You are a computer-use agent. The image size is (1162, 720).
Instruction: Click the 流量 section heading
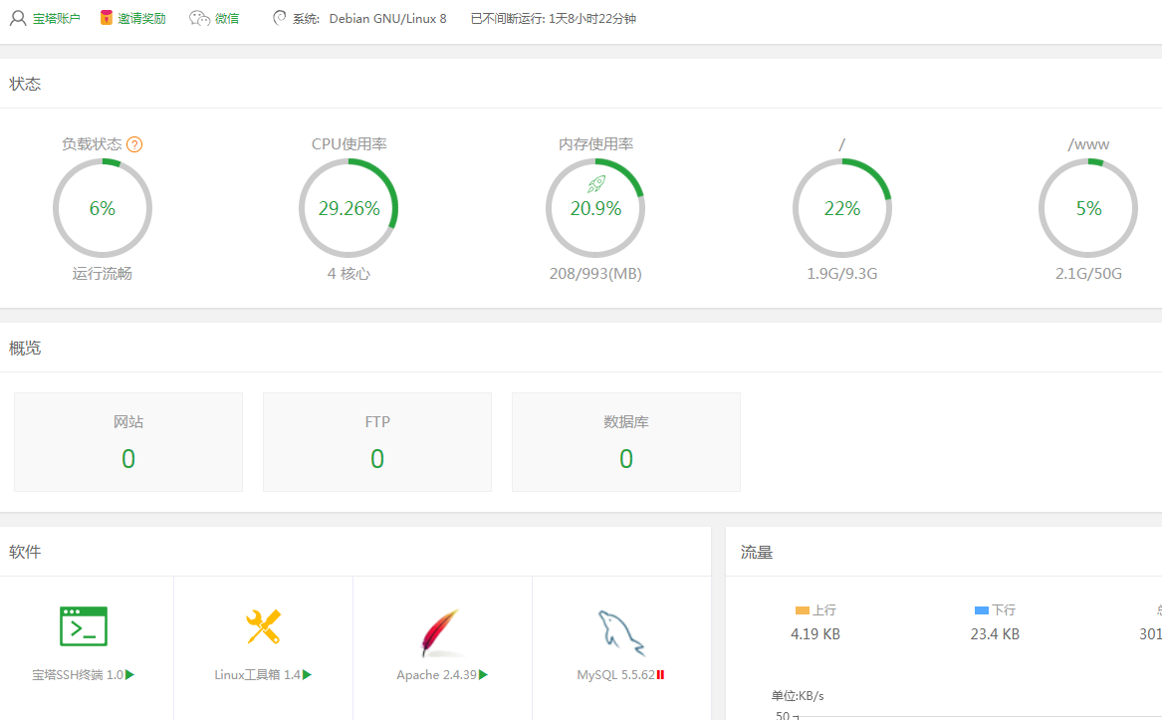(x=757, y=552)
